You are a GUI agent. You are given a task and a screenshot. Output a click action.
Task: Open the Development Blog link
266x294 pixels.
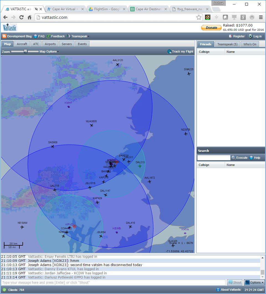(17, 36)
